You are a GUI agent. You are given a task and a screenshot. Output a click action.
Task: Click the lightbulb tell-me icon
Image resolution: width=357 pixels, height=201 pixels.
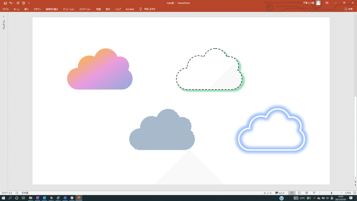click(x=141, y=9)
